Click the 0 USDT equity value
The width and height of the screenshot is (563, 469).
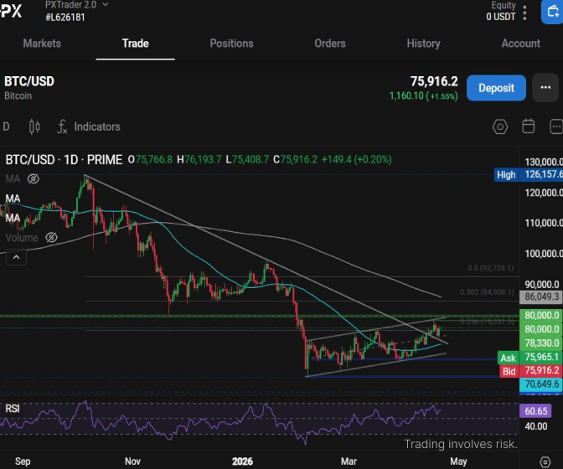coord(501,17)
